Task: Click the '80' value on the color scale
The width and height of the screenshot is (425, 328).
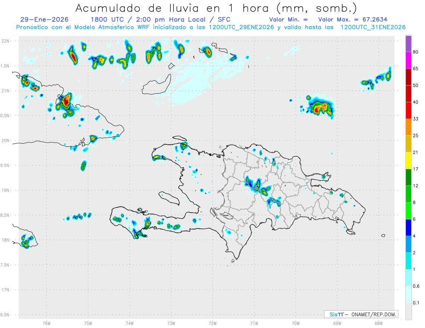Action: [x=416, y=52]
